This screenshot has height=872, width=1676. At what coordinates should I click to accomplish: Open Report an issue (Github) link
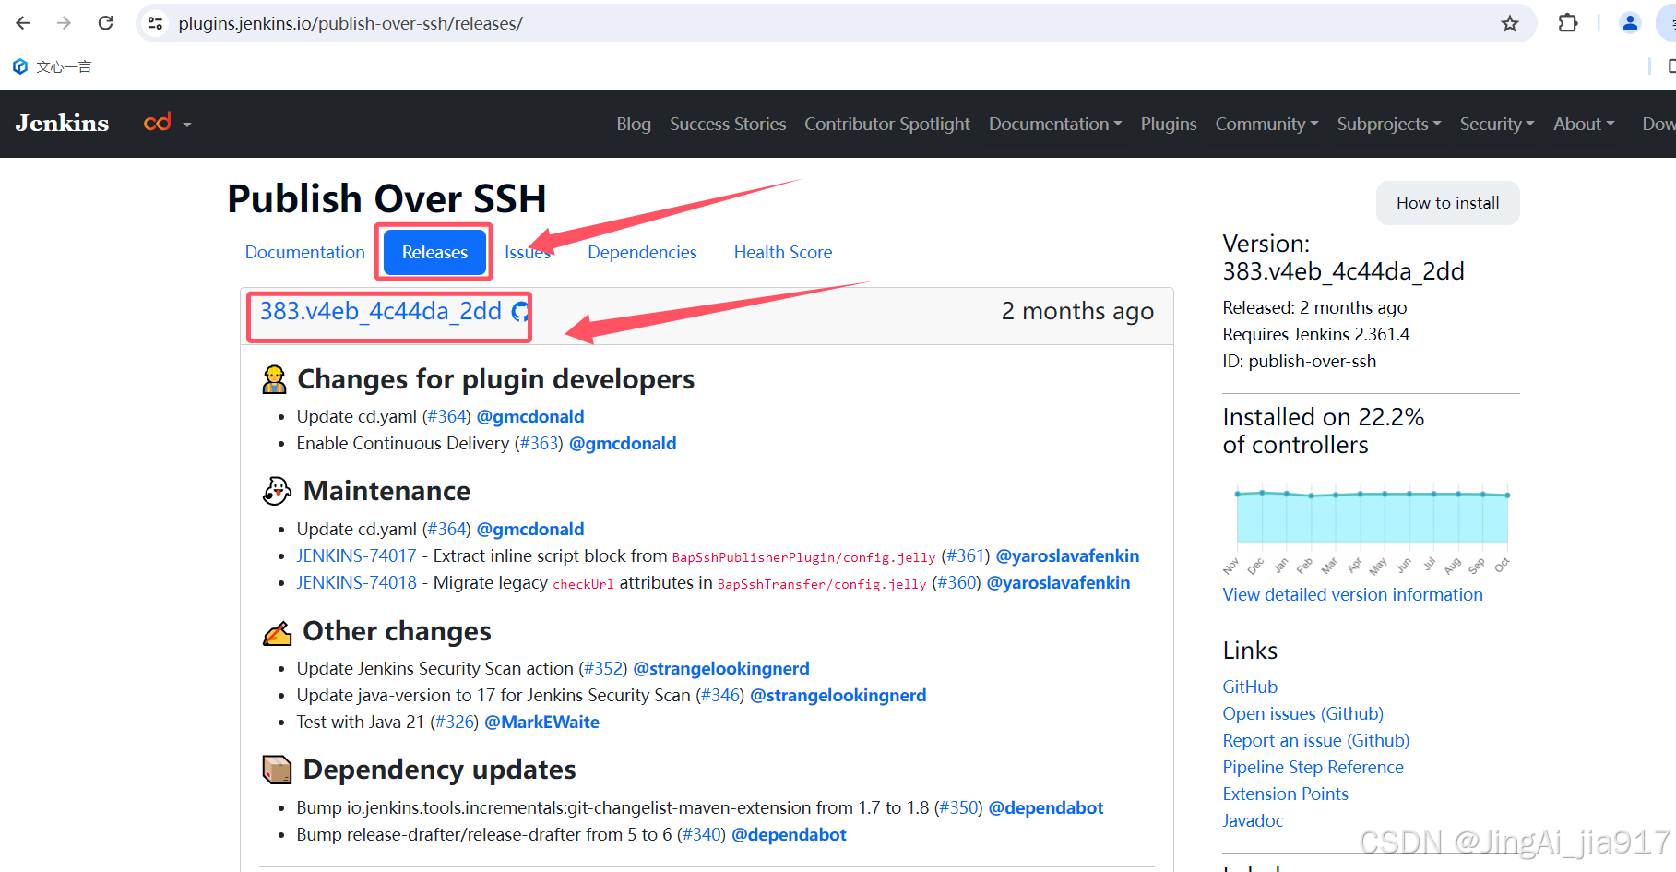click(1315, 740)
